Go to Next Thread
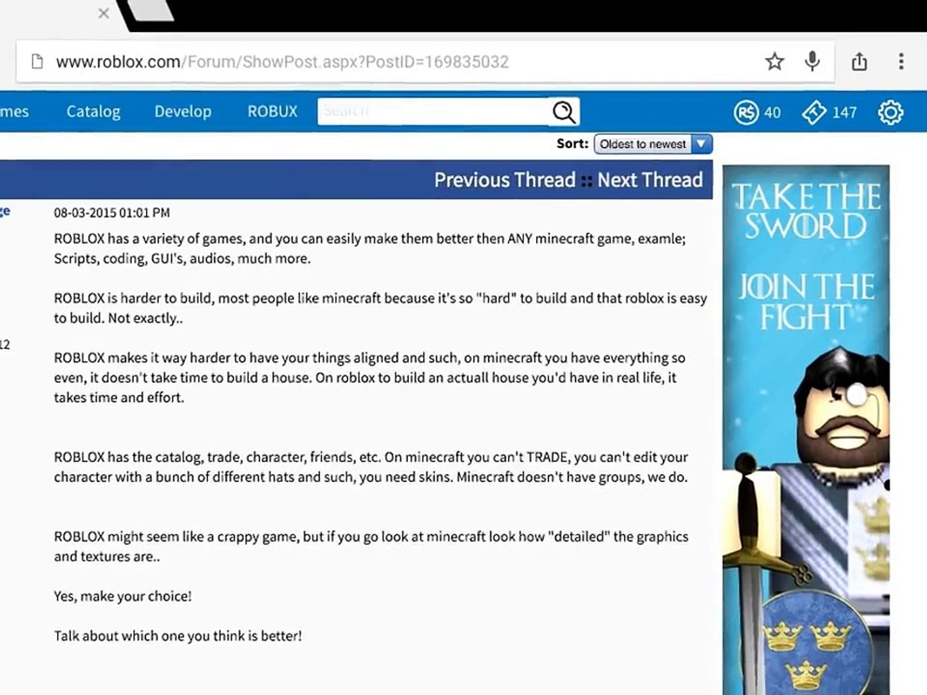This screenshot has height=695, width=927. [650, 180]
